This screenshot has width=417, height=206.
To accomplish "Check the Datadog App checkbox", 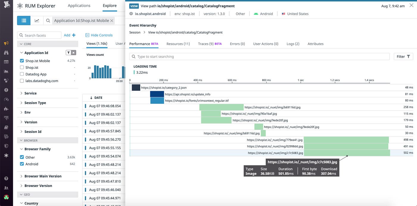I will click(22, 74).
